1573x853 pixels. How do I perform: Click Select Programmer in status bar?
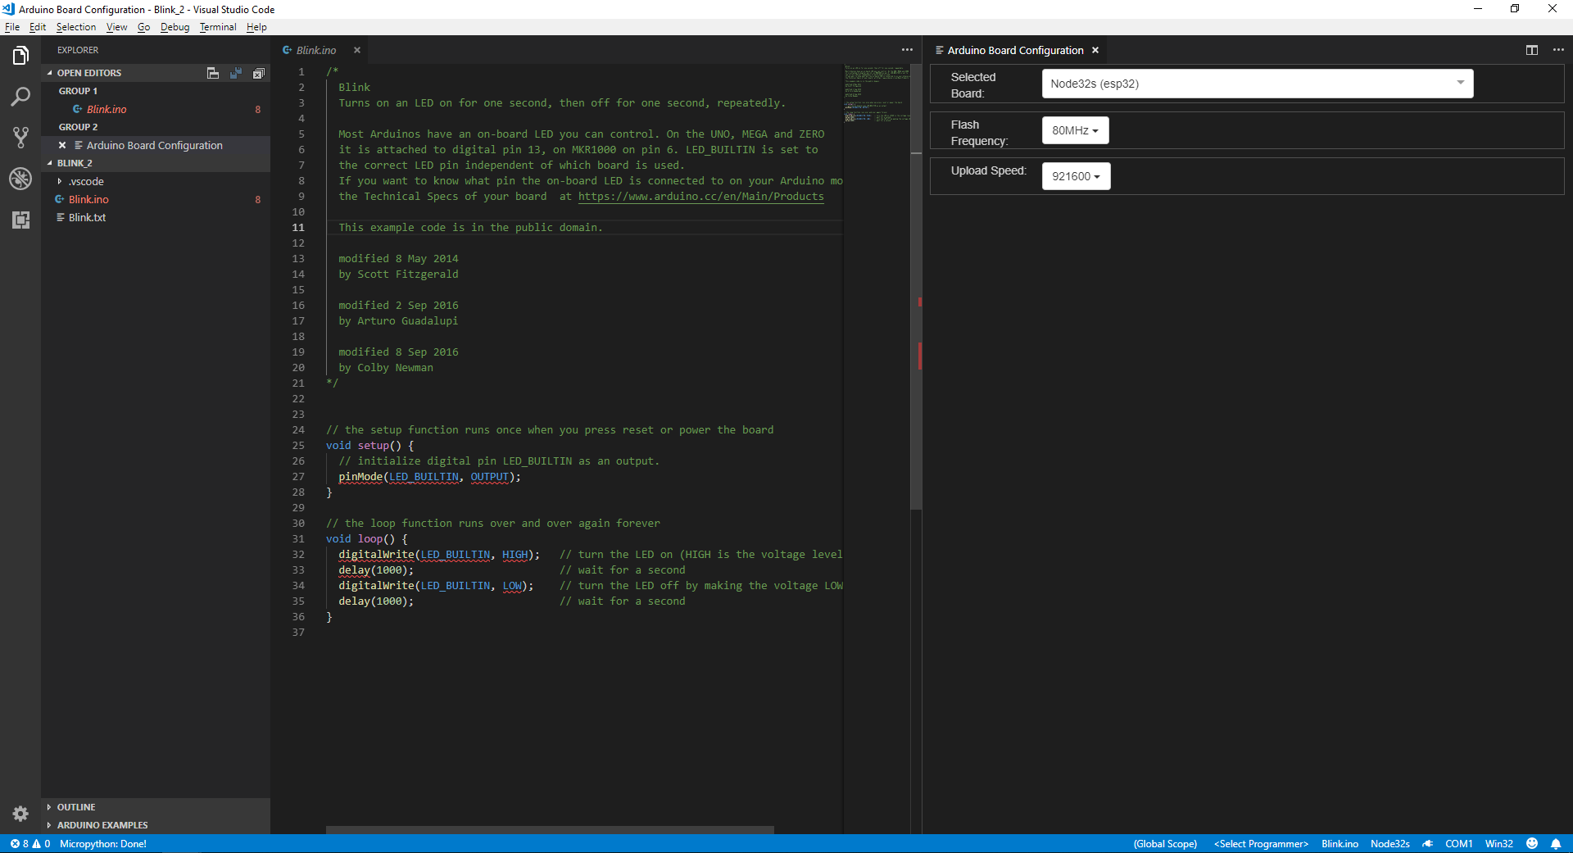[x=1261, y=844]
